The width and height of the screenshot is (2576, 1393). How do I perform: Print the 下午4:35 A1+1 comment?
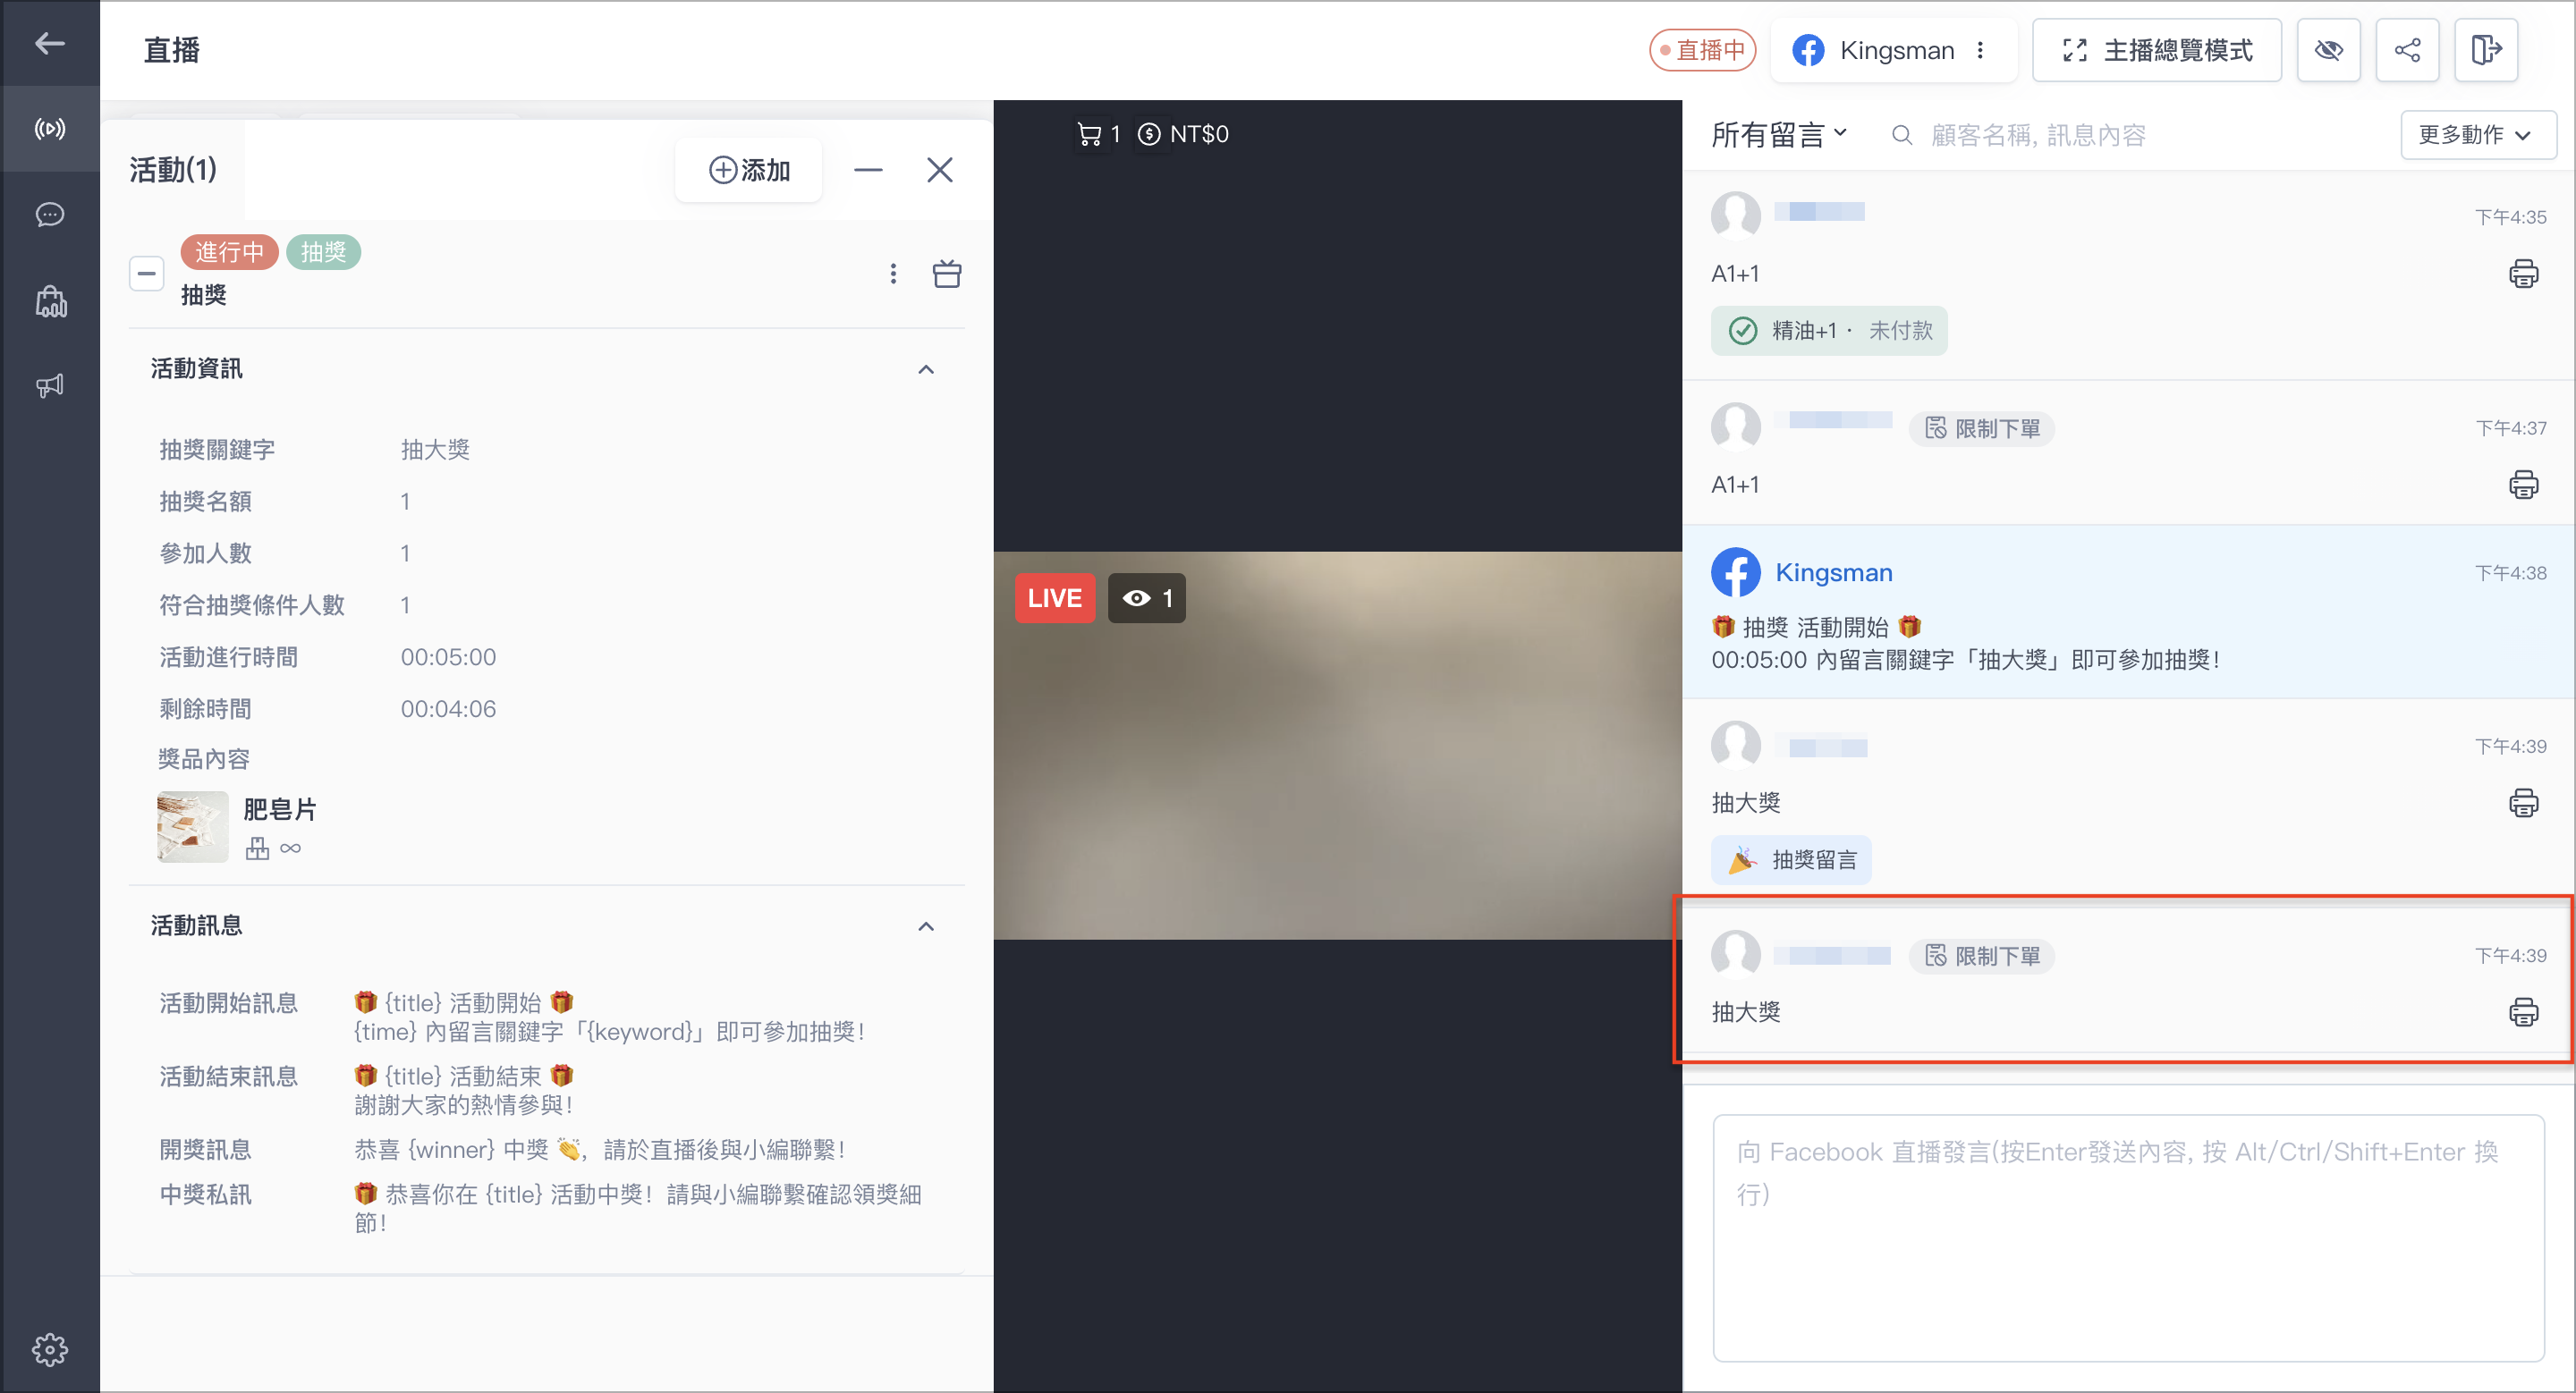2522,274
